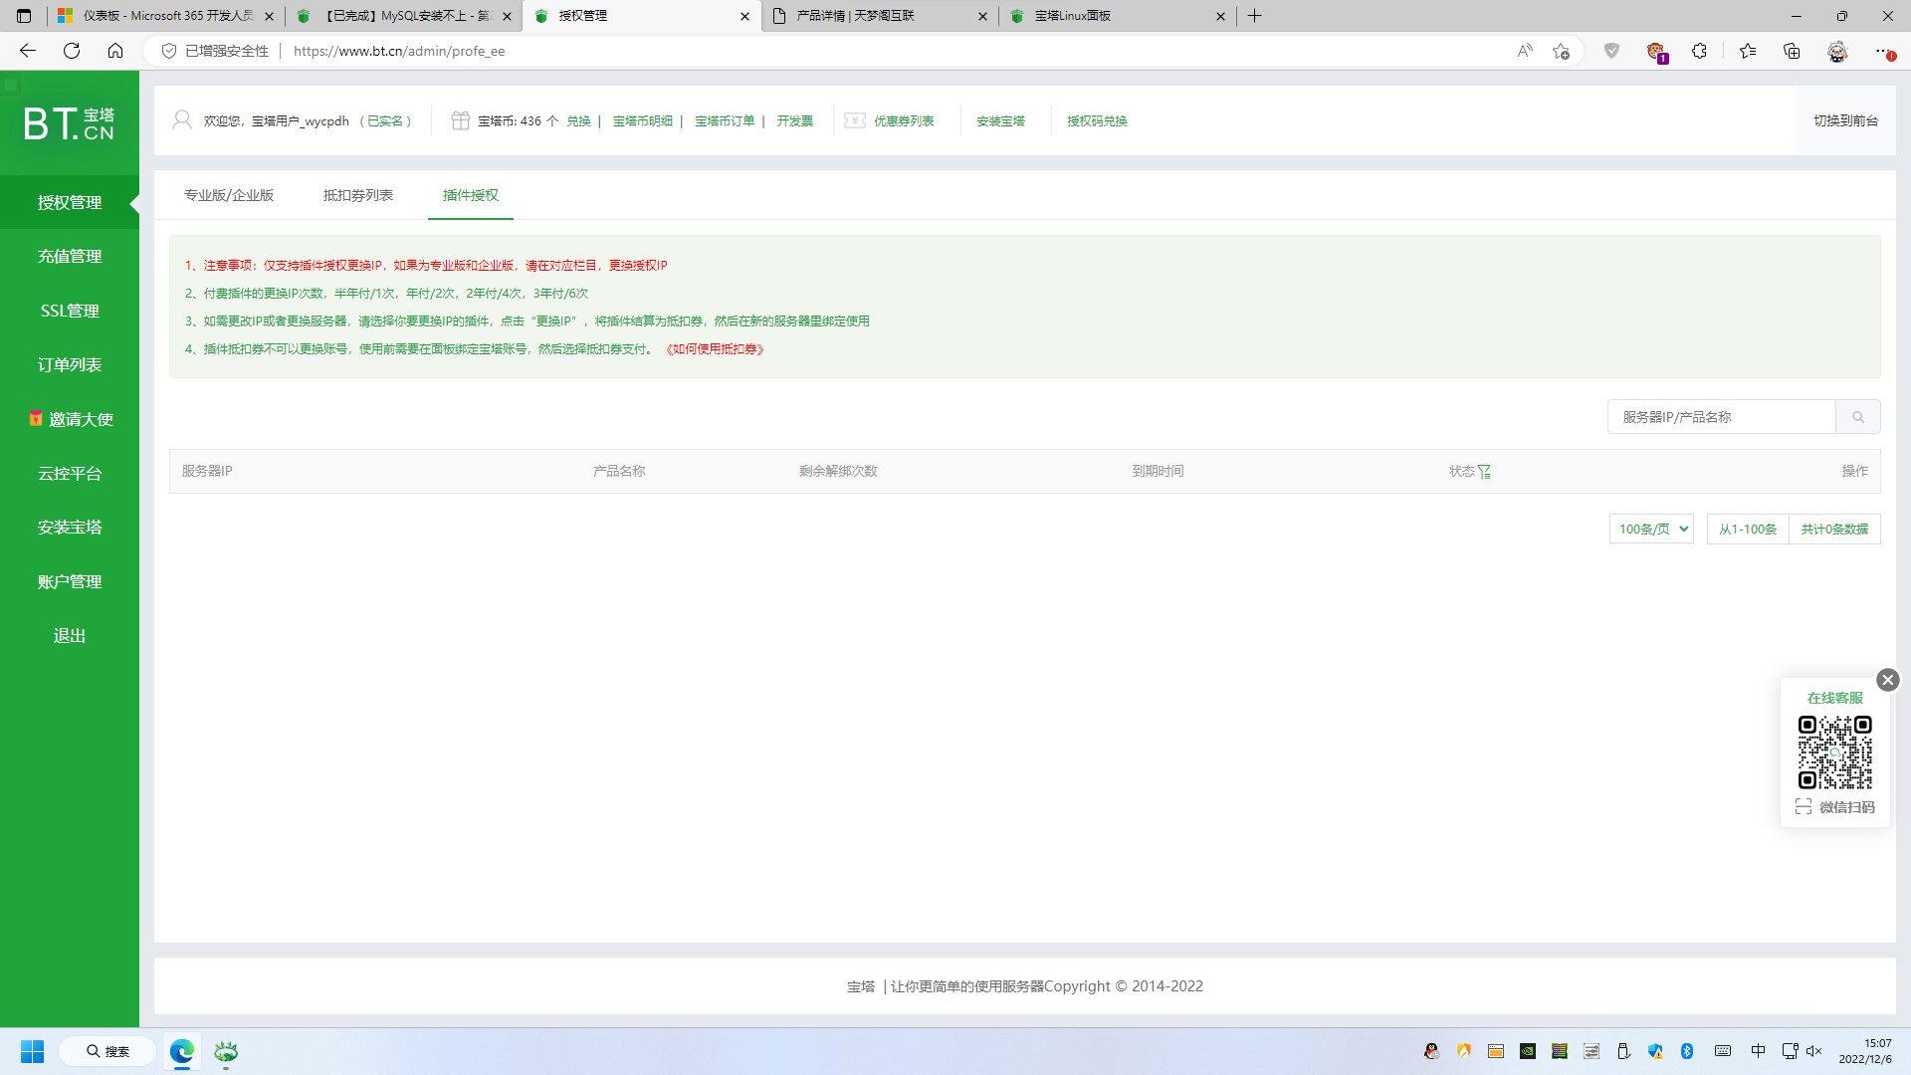This screenshot has height=1075, width=1911.
Task: Open browser collections
Action: [1792, 51]
